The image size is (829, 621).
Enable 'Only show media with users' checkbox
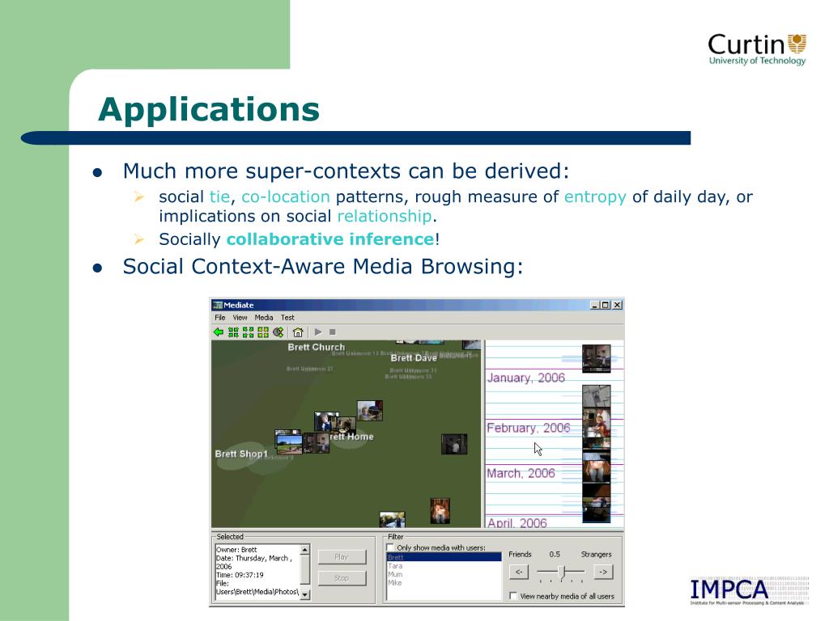(x=390, y=547)
